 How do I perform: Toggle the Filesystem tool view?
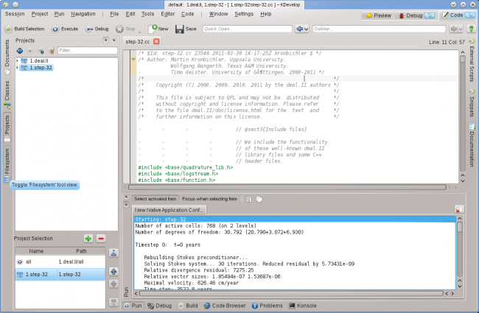[x=7, y=164]
